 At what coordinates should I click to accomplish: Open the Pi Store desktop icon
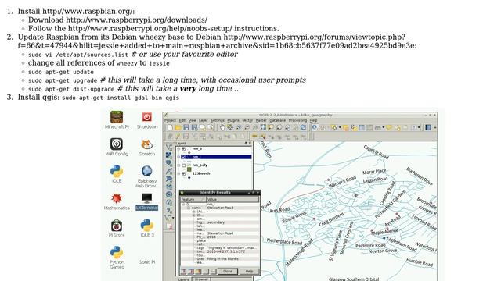coord(117,228)
